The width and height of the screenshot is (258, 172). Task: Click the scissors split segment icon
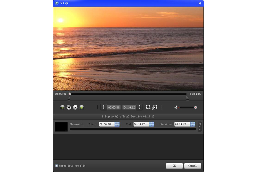(x=155, y=107)
